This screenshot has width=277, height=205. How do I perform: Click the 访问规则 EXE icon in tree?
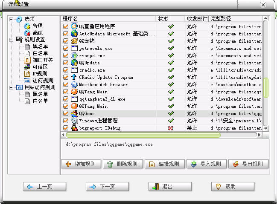pyautogui.click(x=27, y=81)
